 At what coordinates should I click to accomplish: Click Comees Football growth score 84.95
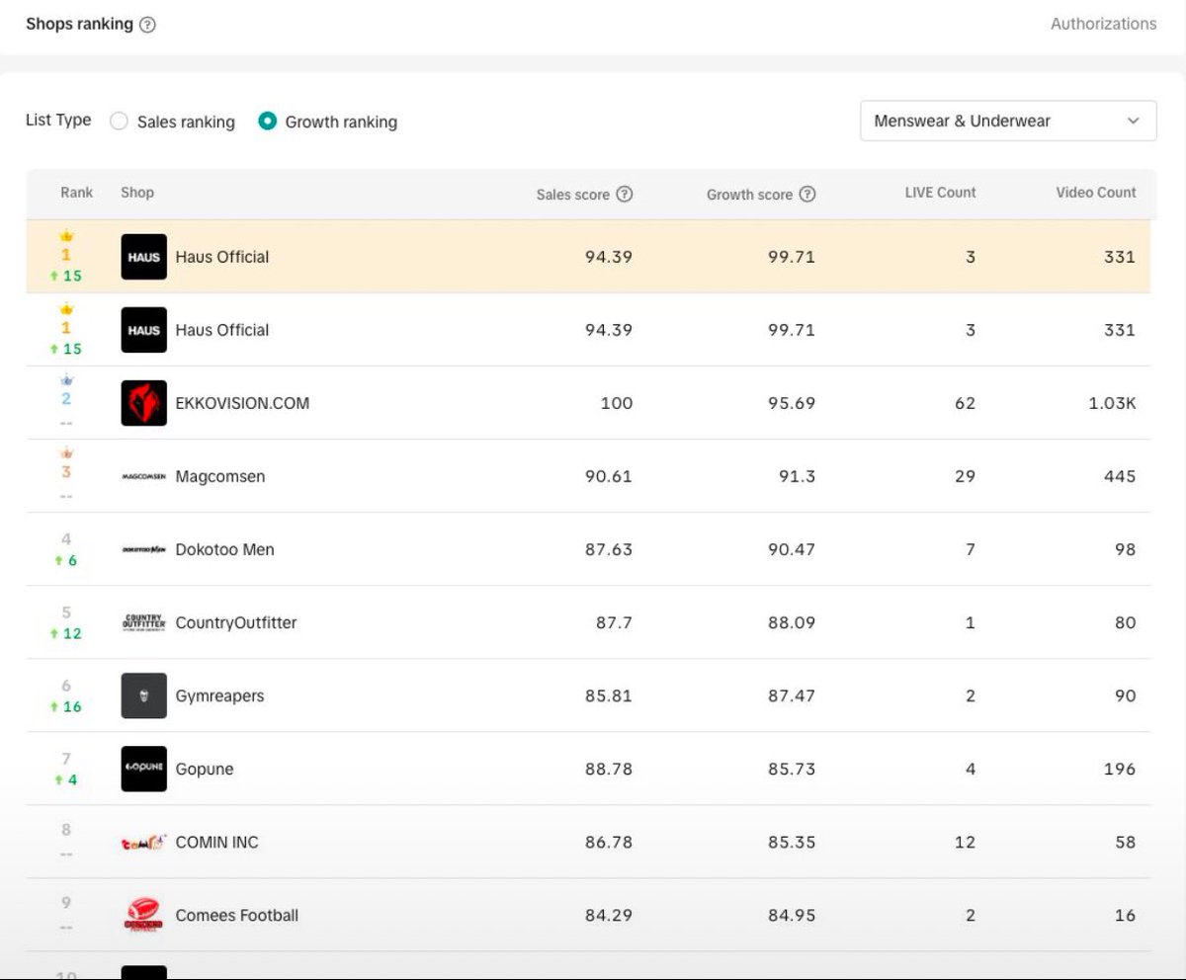click(x=792, y=915)
